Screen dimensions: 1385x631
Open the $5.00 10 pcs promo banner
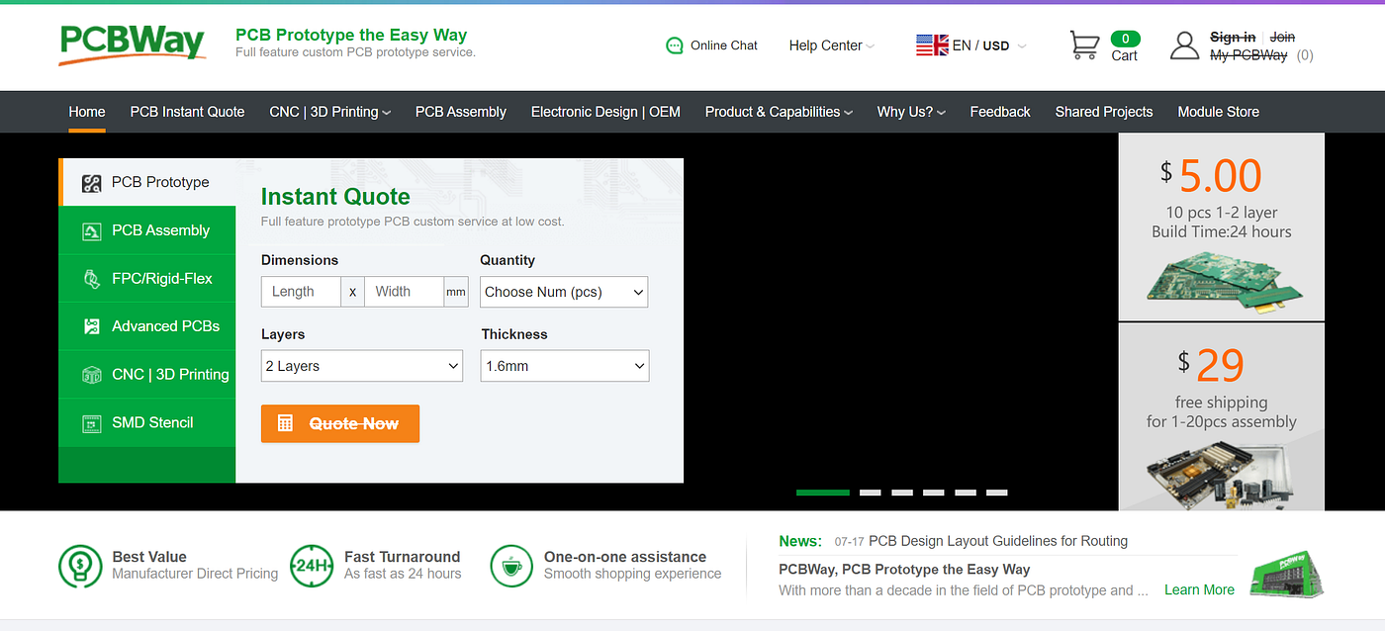1221,226
